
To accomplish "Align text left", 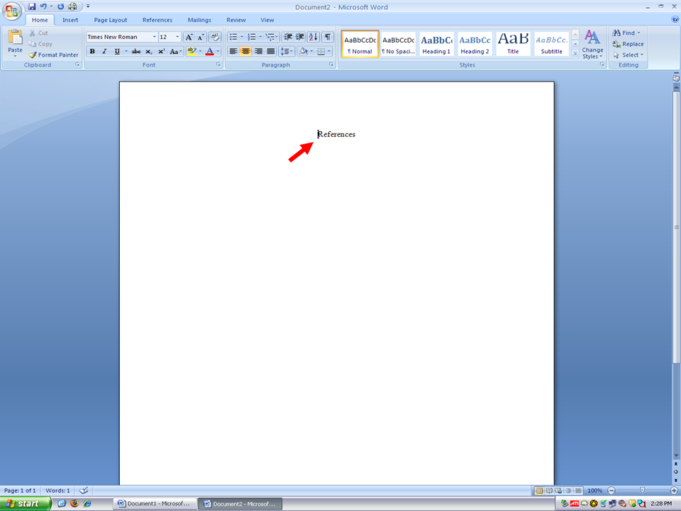I will pyautogui.click(x=233, y=51).
